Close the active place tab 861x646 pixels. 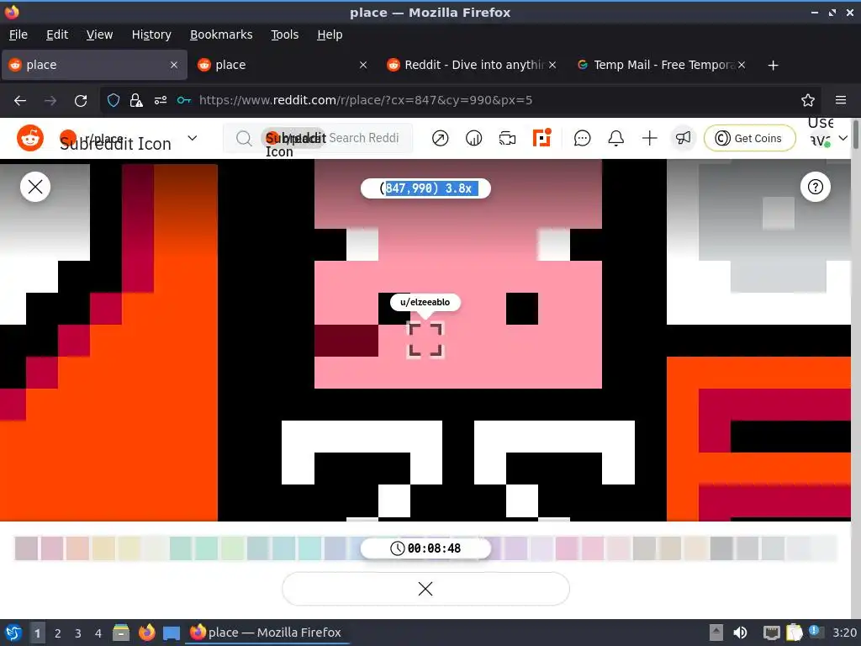pyautogui.click(x=174, y=65)
